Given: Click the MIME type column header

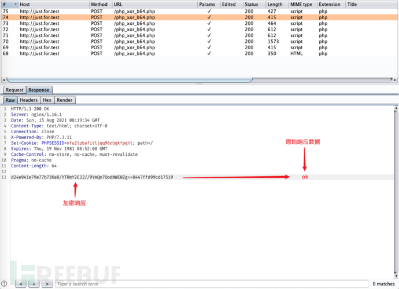Looking at the screenshot, I should [x=301, y=4].
